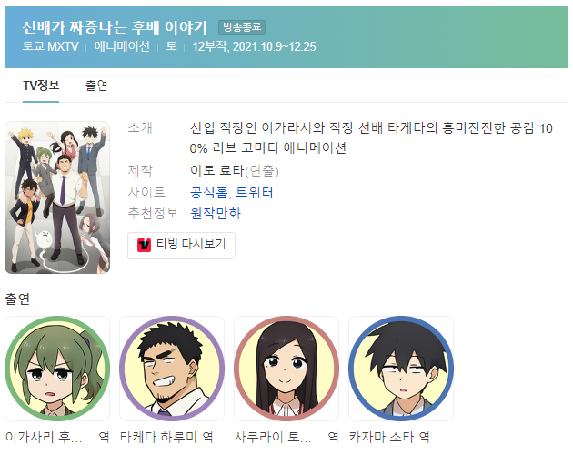This screenshot has height=455, width=573.
Task: Click 이토 료타 director name
Action: click(x=216, y=170)
